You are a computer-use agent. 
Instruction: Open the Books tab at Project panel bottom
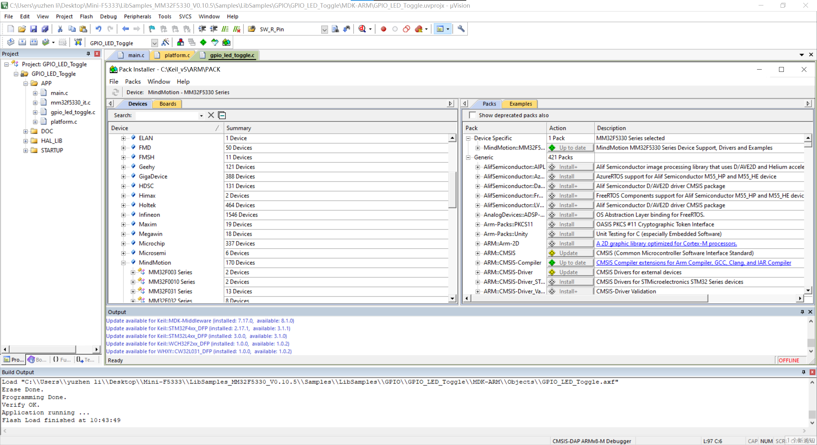tap(37, 360)
